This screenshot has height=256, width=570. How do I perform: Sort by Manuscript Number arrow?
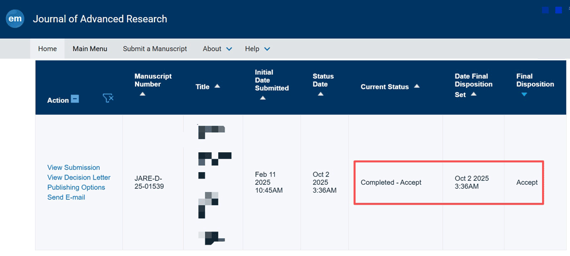(142, 94)
